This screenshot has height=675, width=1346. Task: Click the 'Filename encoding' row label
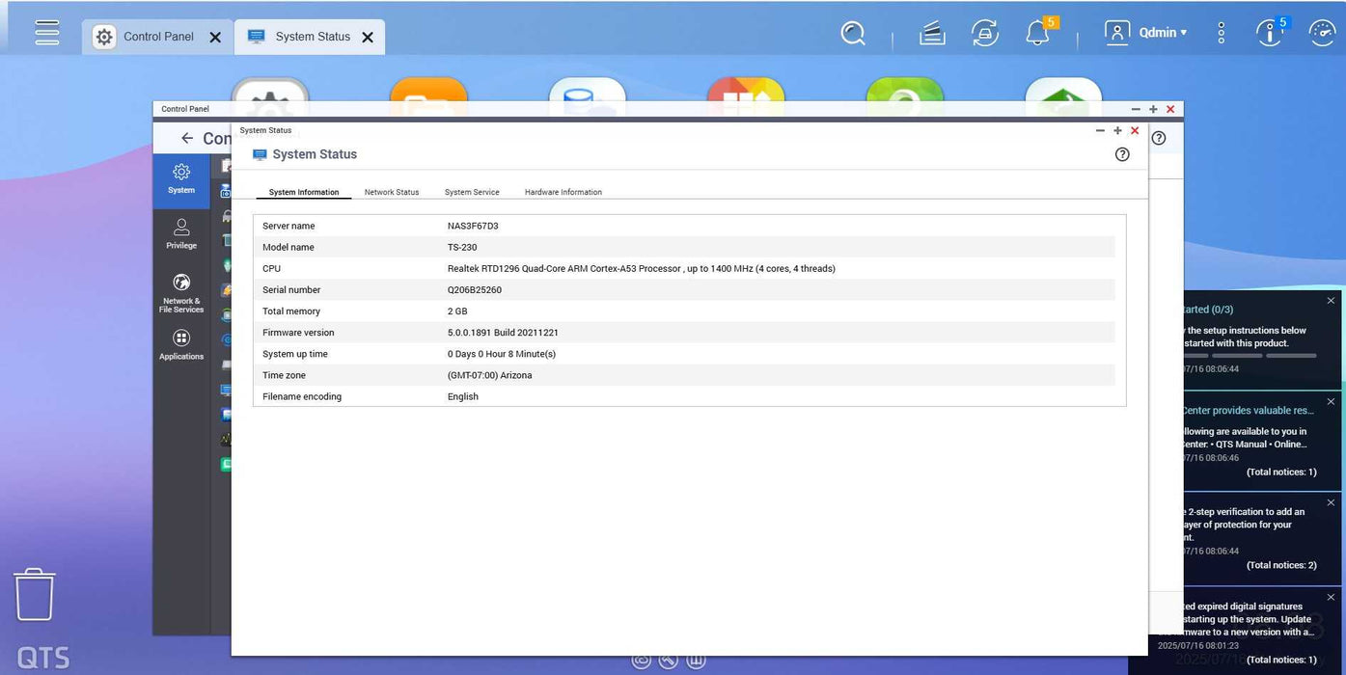tap(302, 396)
